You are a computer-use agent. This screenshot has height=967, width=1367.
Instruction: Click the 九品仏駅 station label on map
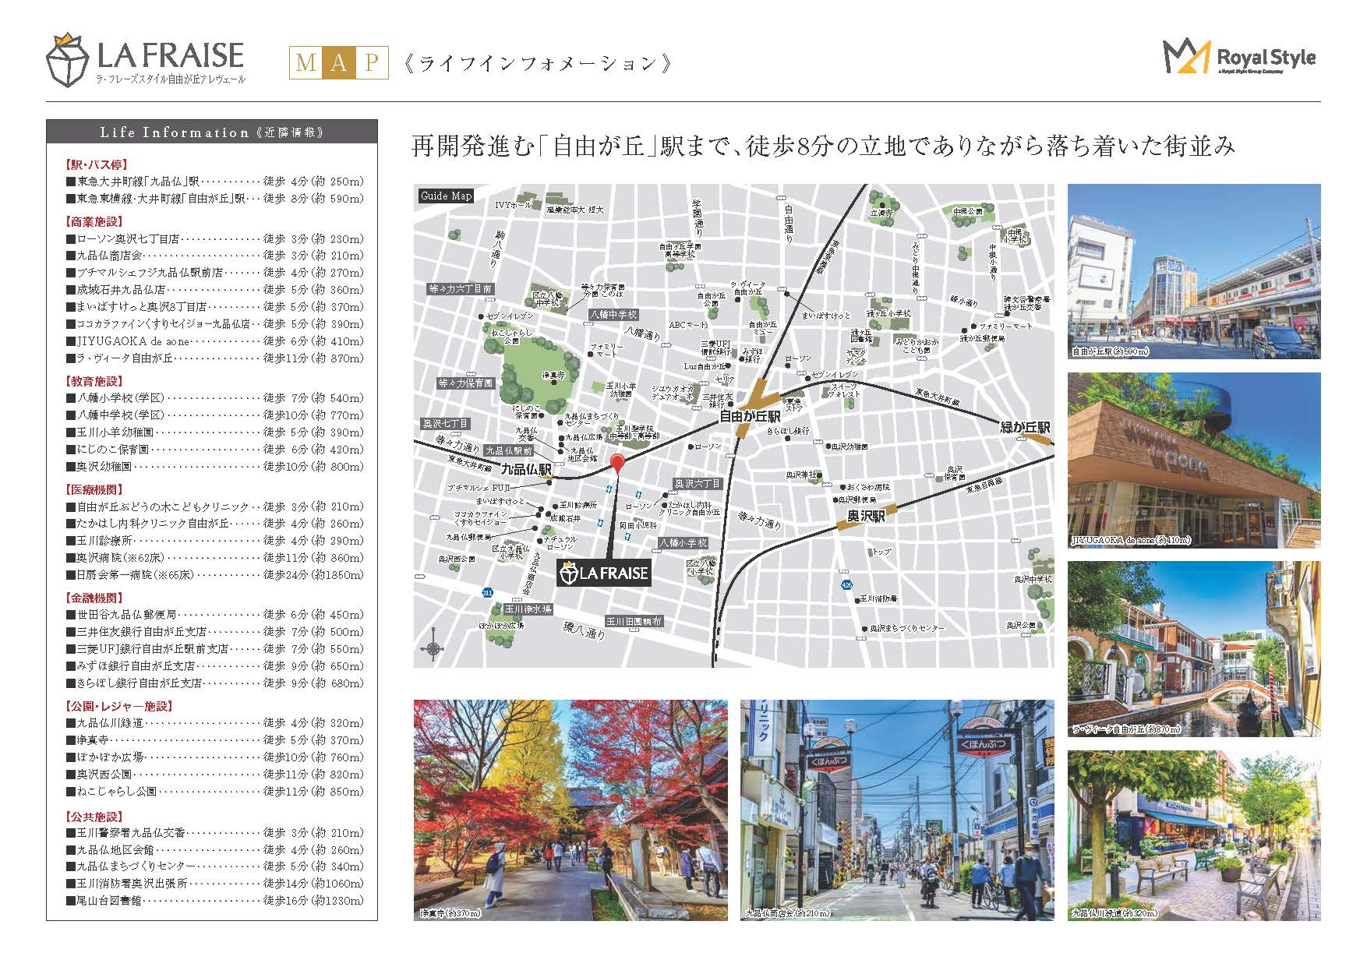525,470
